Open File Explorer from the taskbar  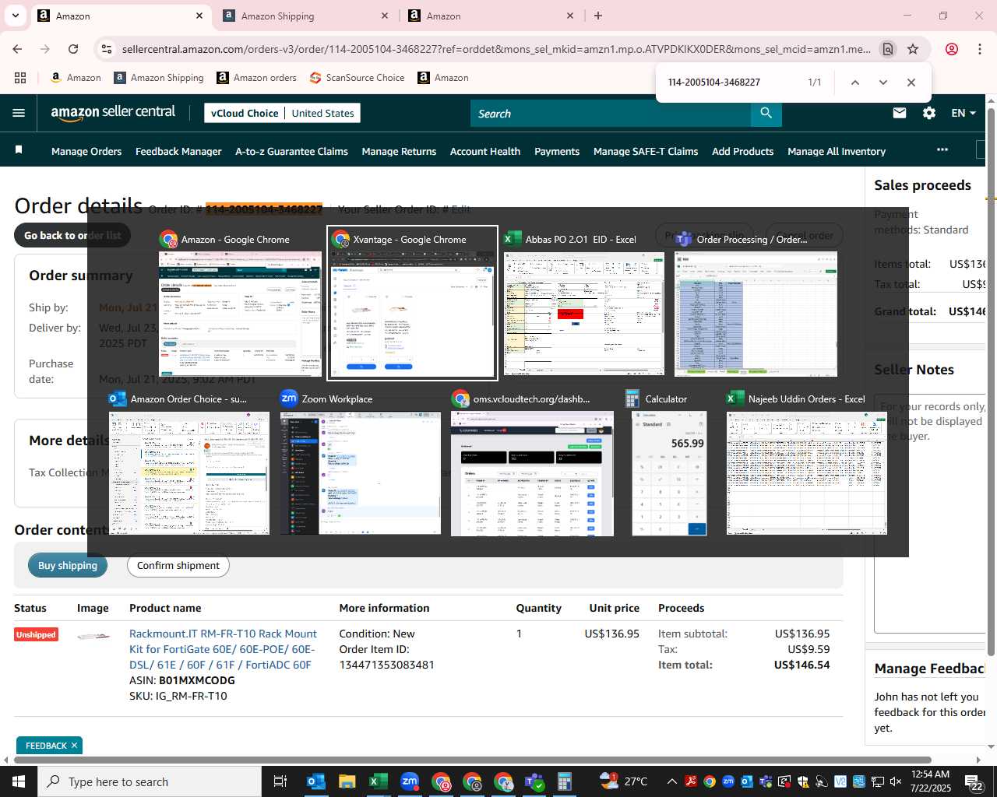click(x=347, y=781)
